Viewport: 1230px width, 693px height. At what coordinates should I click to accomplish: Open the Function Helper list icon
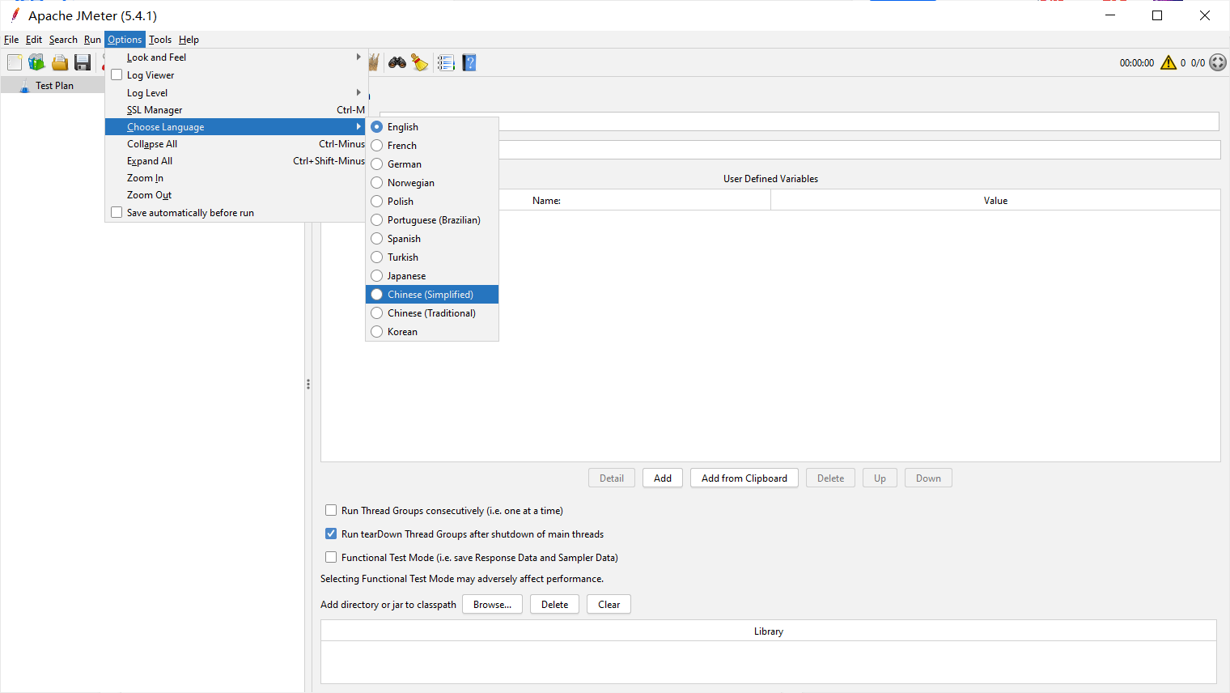pyautogui.click(x=446, y=62)
